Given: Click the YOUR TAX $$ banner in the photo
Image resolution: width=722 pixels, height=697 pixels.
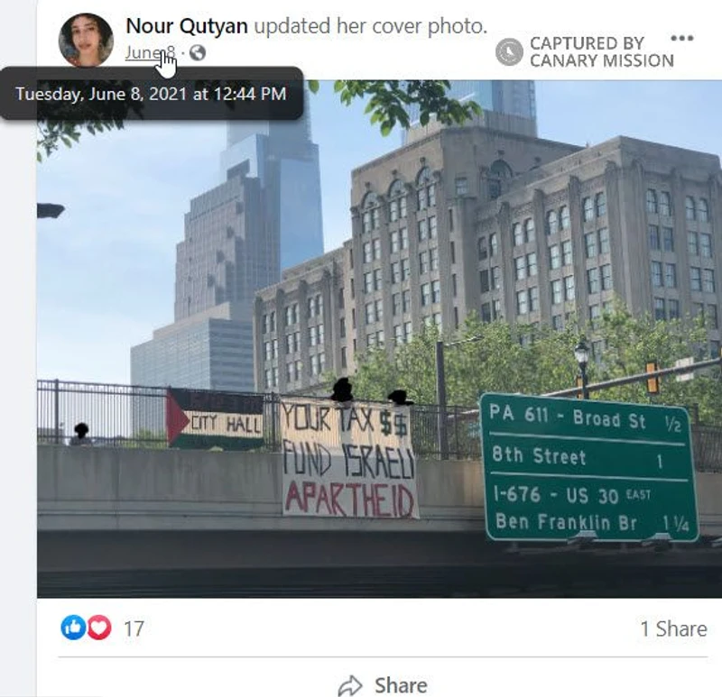Looking at the screenshot, I should 349,457.
